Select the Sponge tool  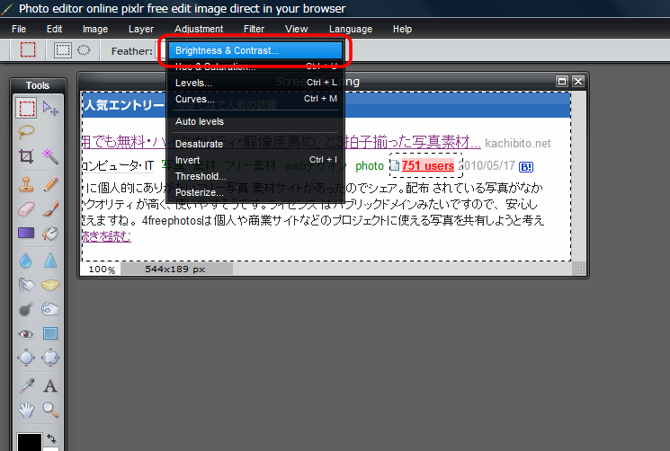click(50, 285)
